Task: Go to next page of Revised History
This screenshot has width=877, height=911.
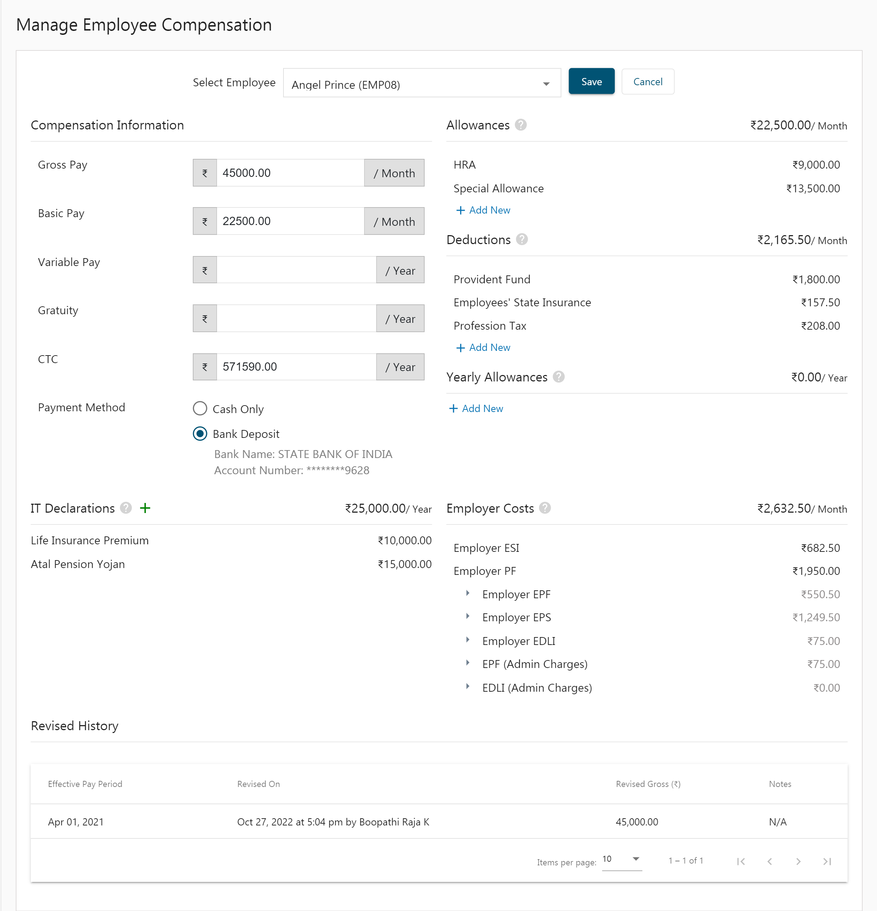Action: pyautogui.click(x=798, y=862)
